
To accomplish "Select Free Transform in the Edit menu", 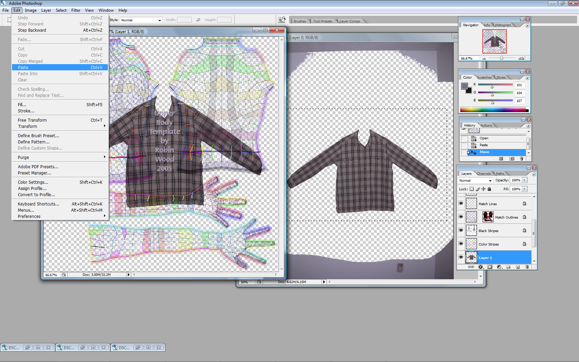I will click(32, 120).
